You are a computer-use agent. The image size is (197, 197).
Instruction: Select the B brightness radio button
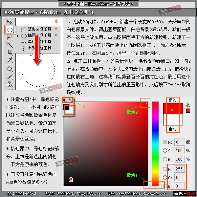(165, 159)
